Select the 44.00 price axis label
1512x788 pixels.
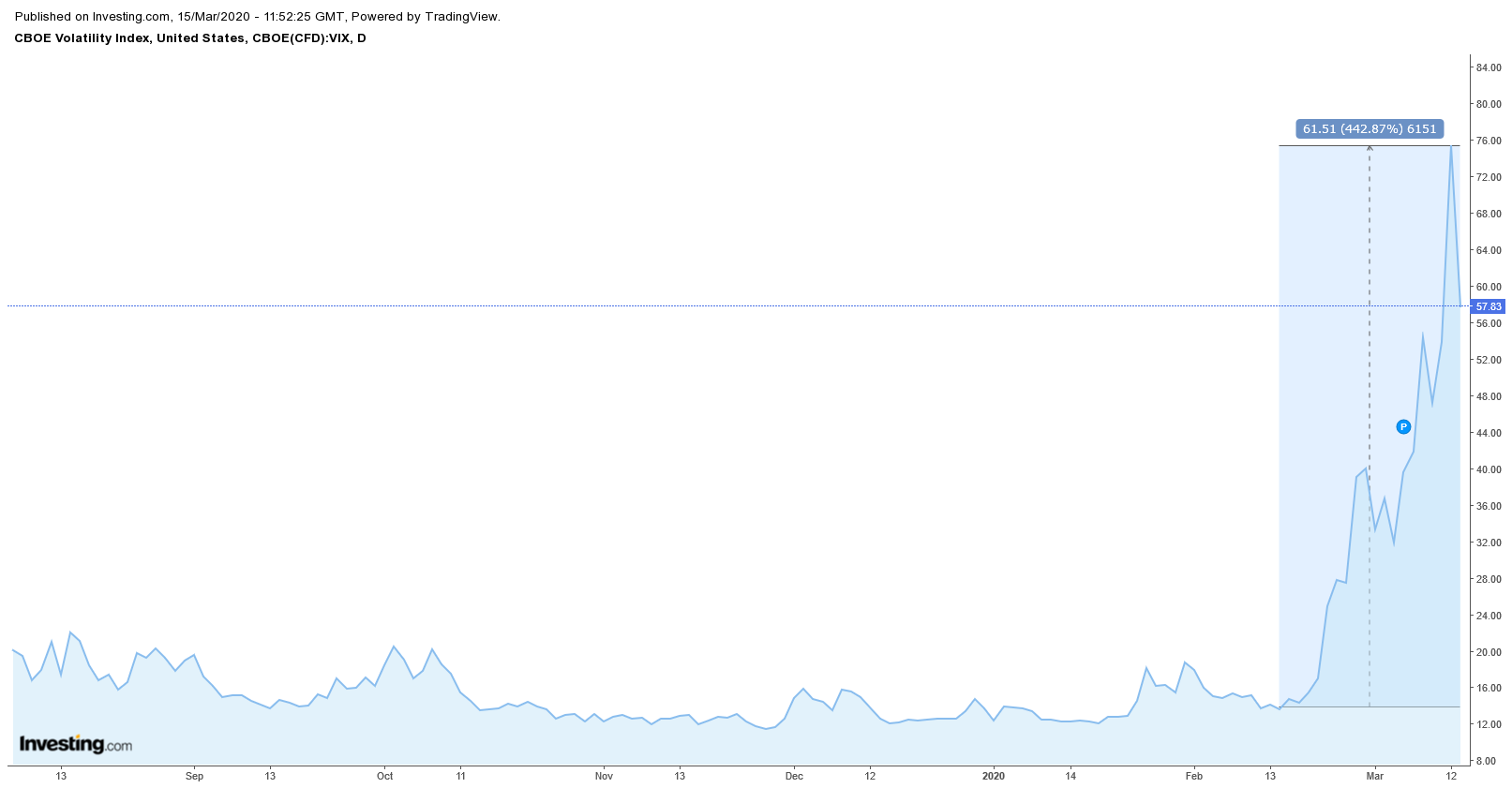coord(1489,433)
